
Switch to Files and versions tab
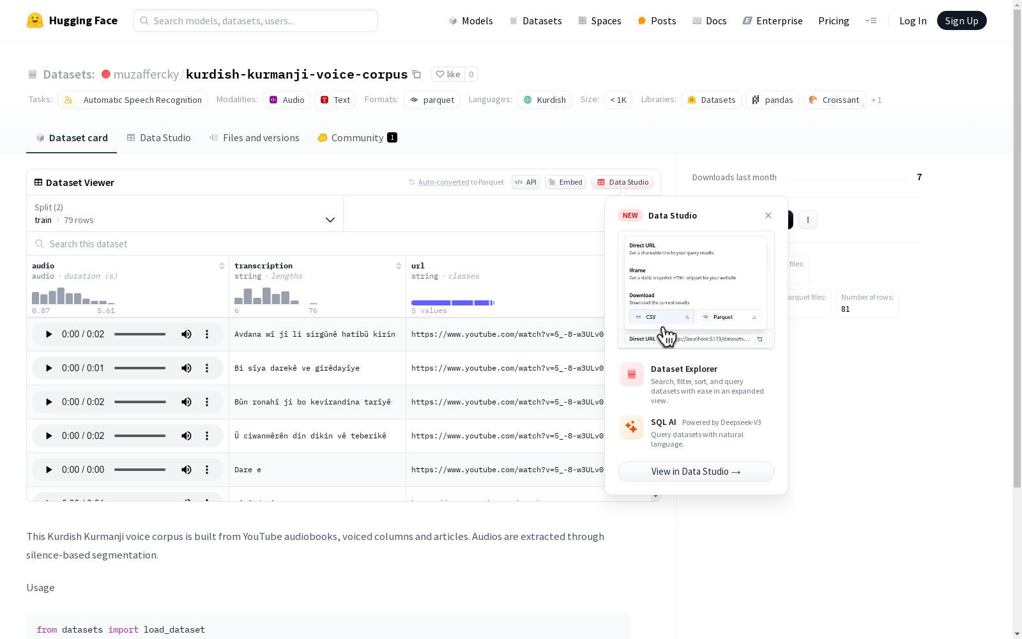click(x=254, y=138)
